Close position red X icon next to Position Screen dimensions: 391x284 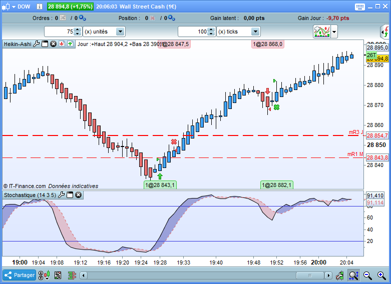(153, 18)
